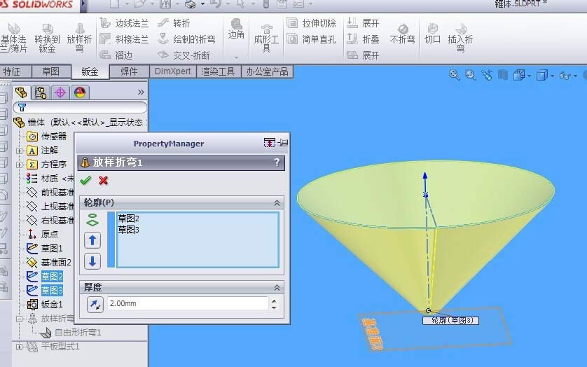587x367 pixels.
Task: Click the No Bends (不折弯) tool
Action: [x=403, y=34]
